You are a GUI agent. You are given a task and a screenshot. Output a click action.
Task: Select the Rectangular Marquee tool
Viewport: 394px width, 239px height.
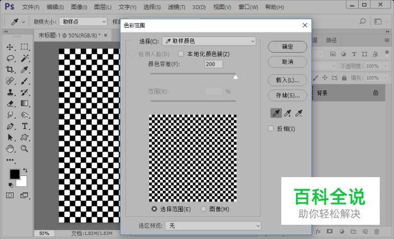24,47
